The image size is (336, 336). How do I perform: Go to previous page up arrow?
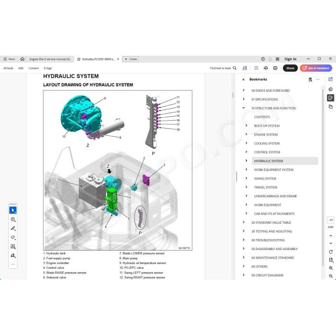[331, 236]
